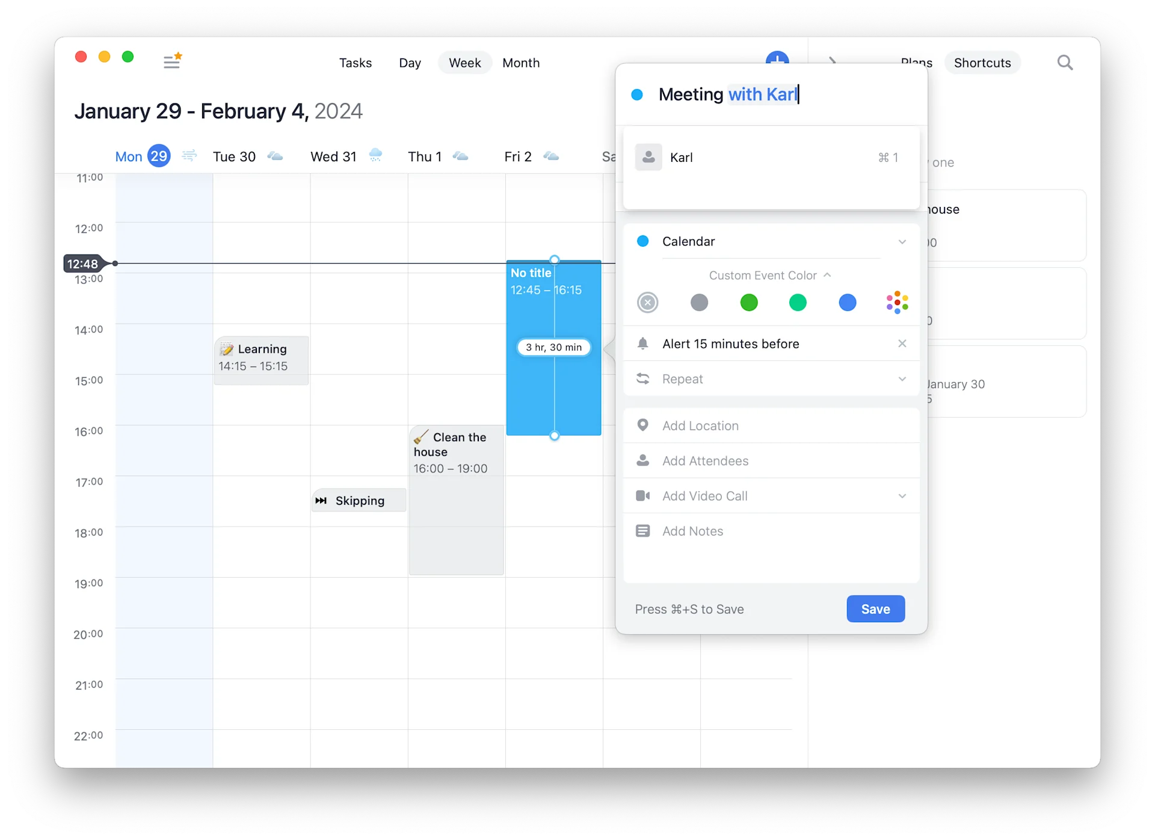Click the repeat/cycle icon

[643, 378]
